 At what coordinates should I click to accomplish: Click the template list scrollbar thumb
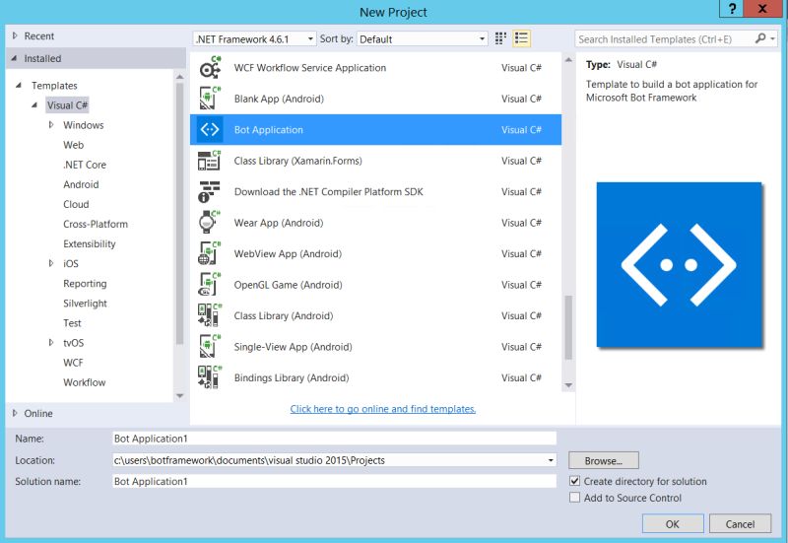point(568,327)
